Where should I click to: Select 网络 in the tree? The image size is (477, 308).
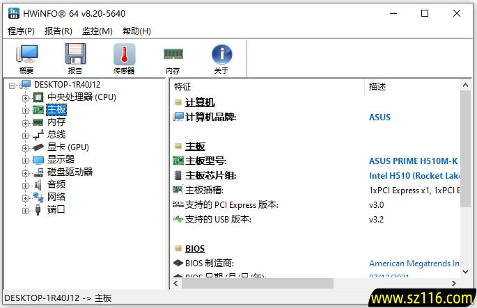tap(56, 197)
